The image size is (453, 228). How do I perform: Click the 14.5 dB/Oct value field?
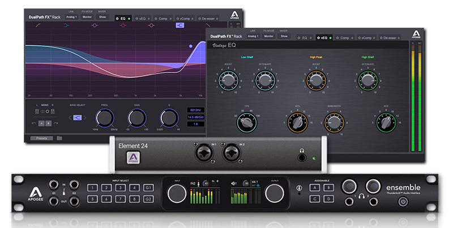click(x=195, y=117)
